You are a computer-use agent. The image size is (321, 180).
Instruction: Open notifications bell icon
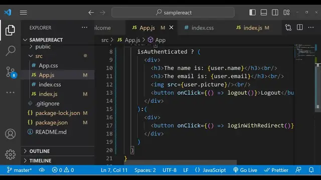click(311, 170)
